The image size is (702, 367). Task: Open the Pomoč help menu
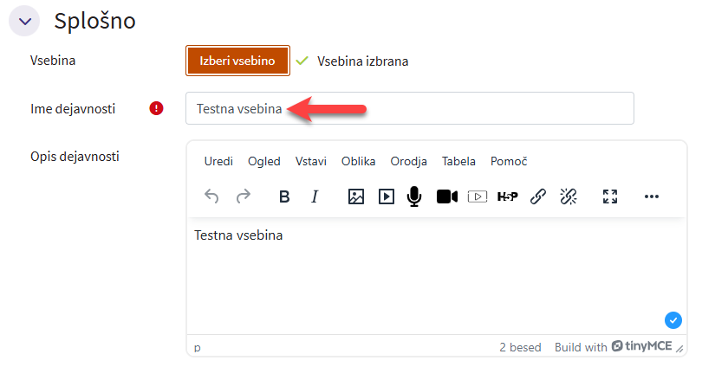509,161
